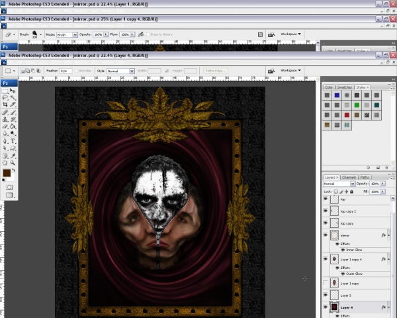Collapse effects of 'Layer 4'
This screenshot has width=397, height=318.
[x=388, y=307]
